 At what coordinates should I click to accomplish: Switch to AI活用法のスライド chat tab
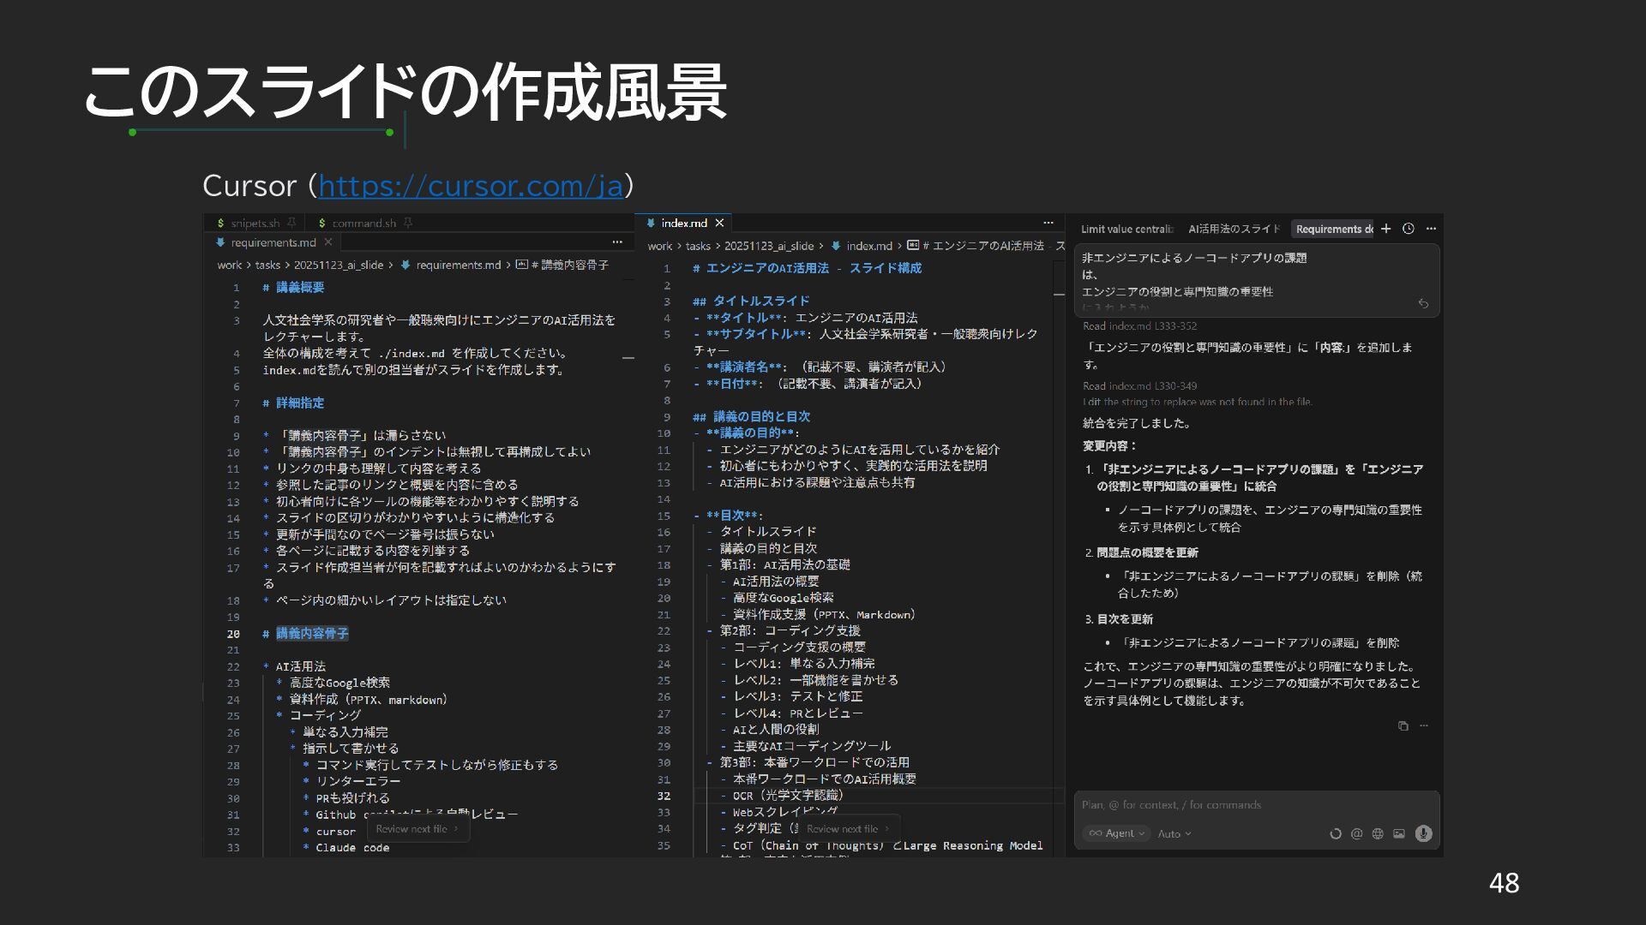[x=1233, y=229]
